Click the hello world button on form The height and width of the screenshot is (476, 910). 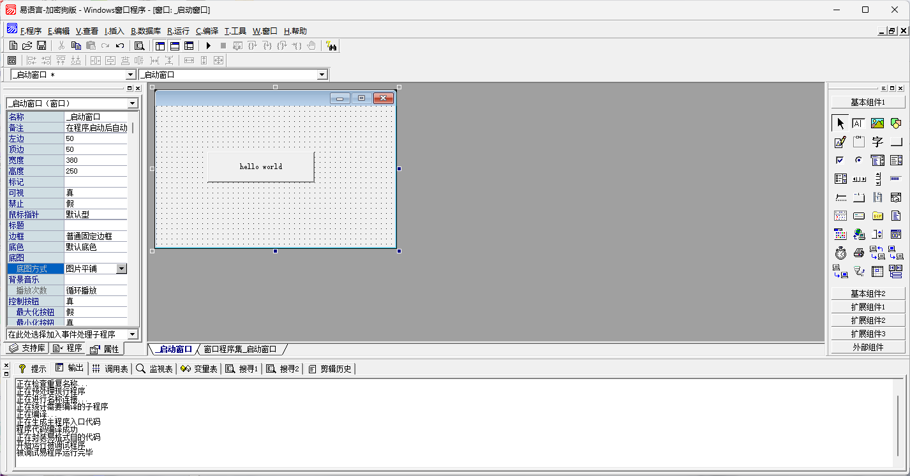tap(261, 167)
